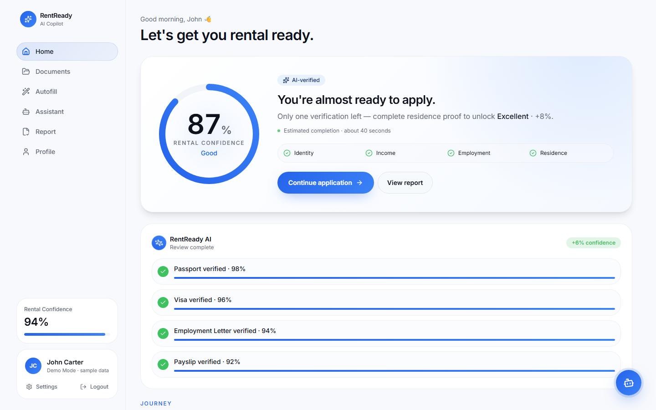Viewport: 656px width, 410px height.
Task: Click the +6% confidence badge
Action: [594, 243]
